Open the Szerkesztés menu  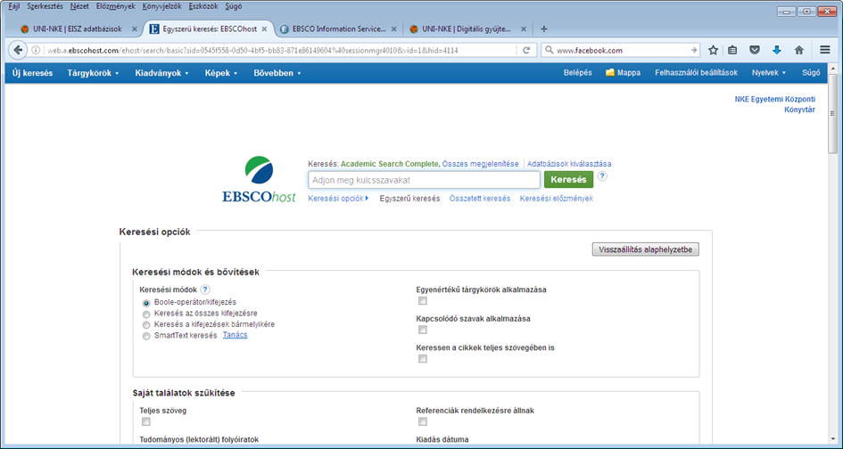pyautogui.click(x=45, y=7)
